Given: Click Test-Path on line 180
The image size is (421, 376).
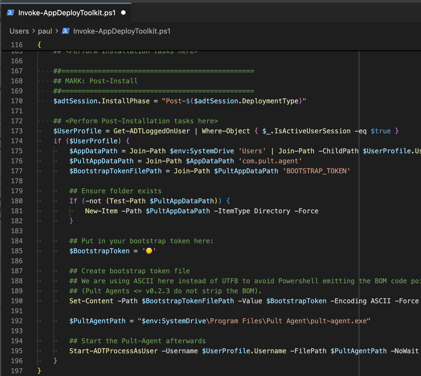Looking at the screenshot, I should (128, 201).
